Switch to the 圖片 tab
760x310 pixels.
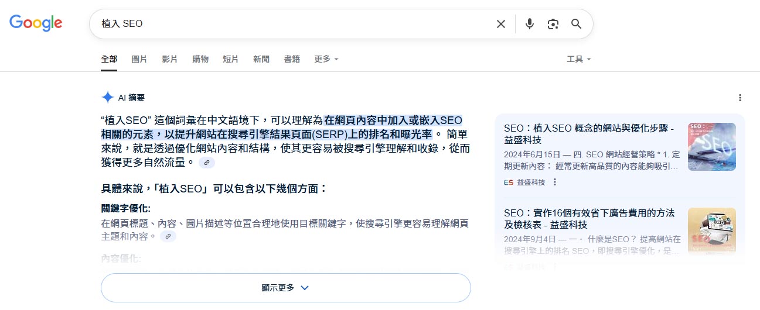(139, 59)
